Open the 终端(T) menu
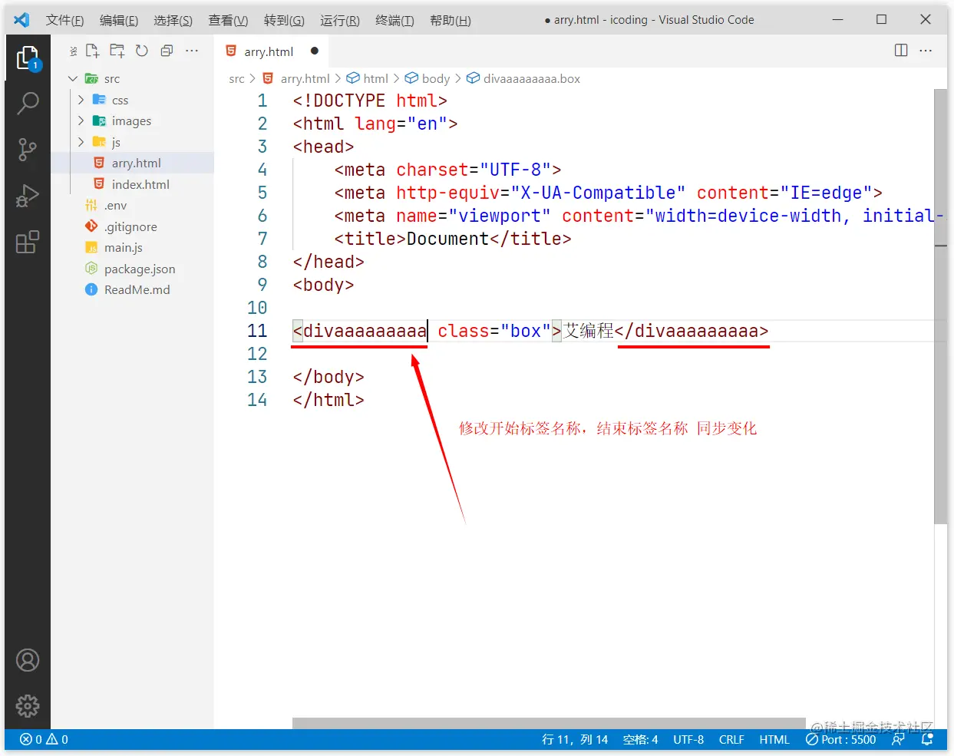Viewport: 954px width, 756px height. pos(394,20)
